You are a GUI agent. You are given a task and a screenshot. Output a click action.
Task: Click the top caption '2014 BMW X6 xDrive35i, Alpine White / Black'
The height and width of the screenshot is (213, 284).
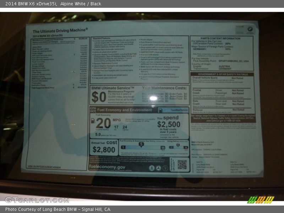click(53, 4)
